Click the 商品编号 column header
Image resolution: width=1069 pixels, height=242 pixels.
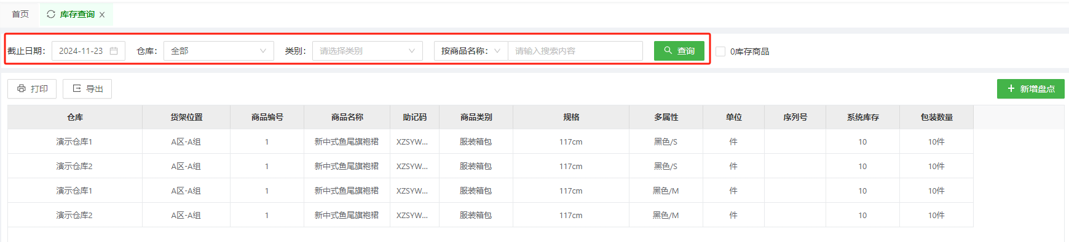tap(267, 117)
